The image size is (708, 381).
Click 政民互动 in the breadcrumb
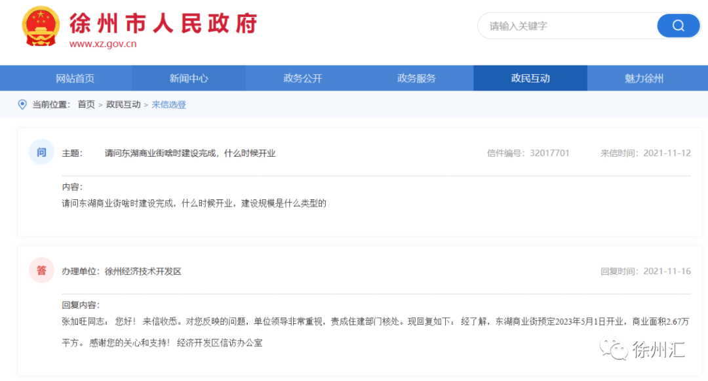[x=123, y=104]
